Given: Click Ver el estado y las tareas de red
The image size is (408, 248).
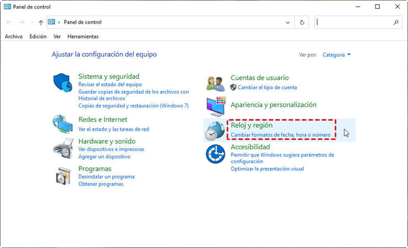Looking at the screenshot, I should click(x=114, y=129).
